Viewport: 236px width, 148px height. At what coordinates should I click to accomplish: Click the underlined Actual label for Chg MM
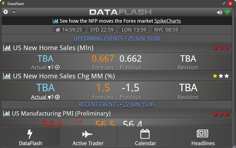click(39, 97)
